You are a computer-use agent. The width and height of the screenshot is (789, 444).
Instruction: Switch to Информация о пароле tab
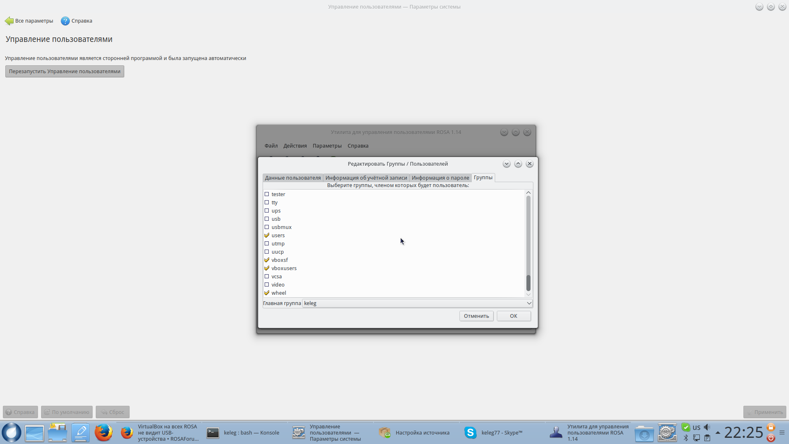(x=440, y=178)
